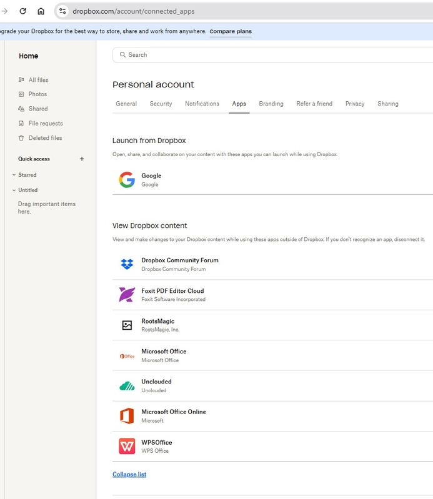Collapse the Starred section
Viewport: 433px width, 499px height.
pyautogui.click(x=14, y=175)
